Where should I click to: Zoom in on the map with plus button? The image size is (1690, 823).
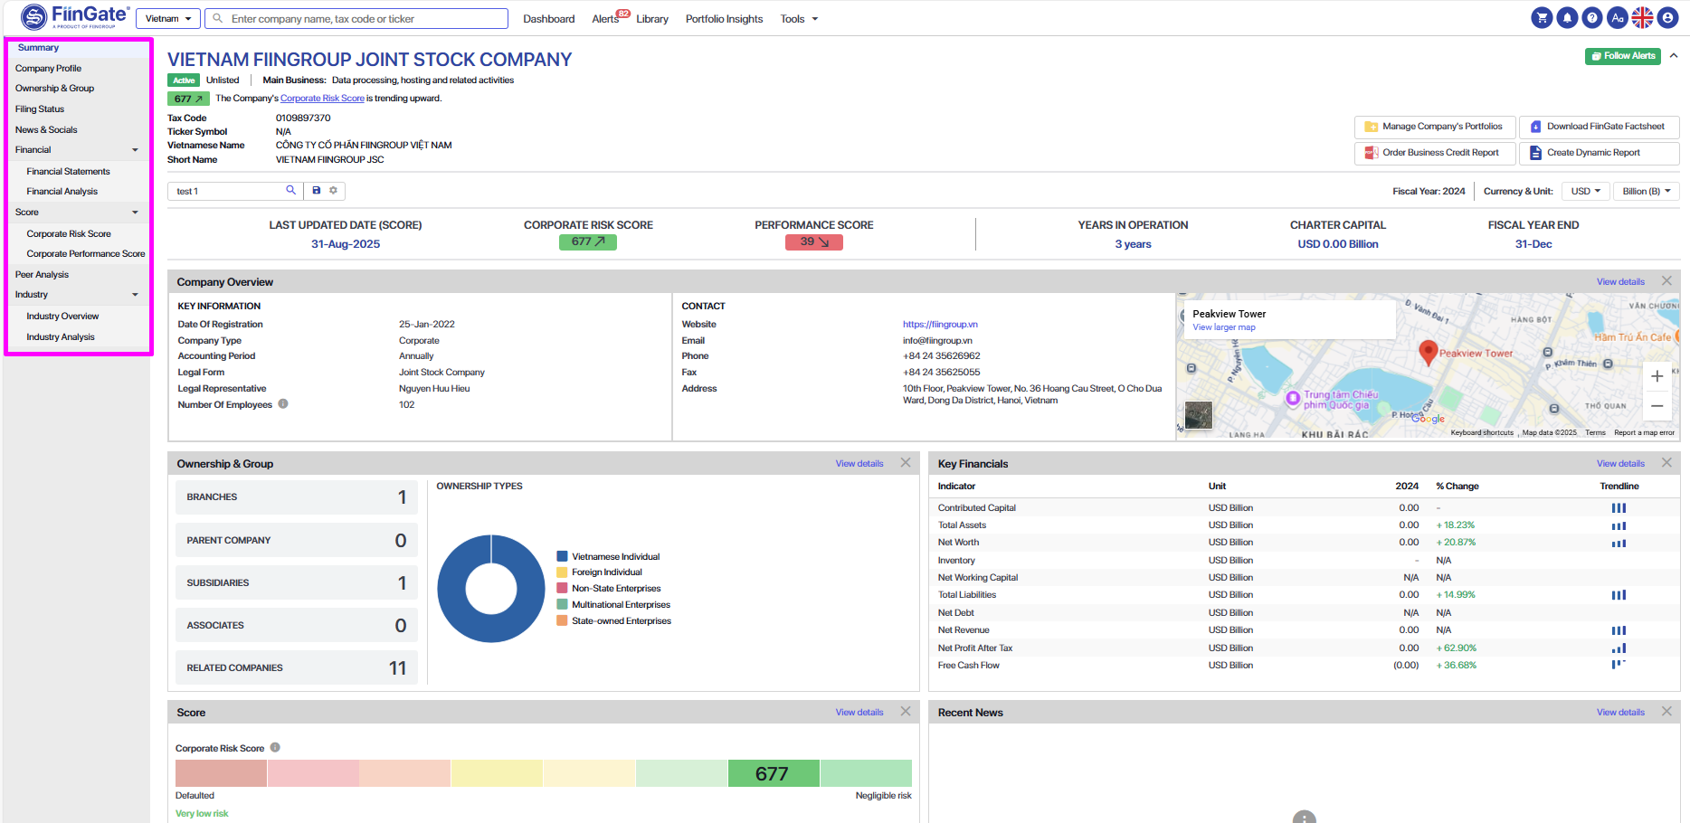(x=1657, y=376)
